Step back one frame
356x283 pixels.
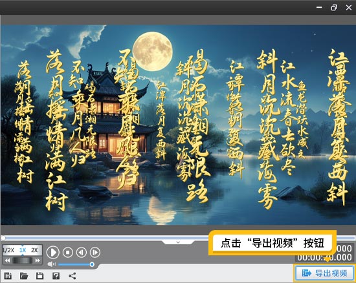(82, 252)
